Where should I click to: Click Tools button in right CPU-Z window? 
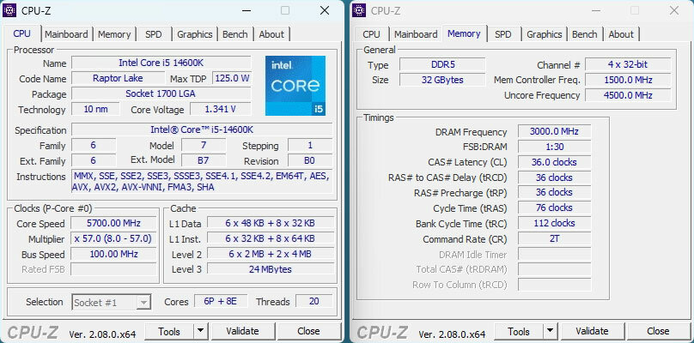pos(519,331)
